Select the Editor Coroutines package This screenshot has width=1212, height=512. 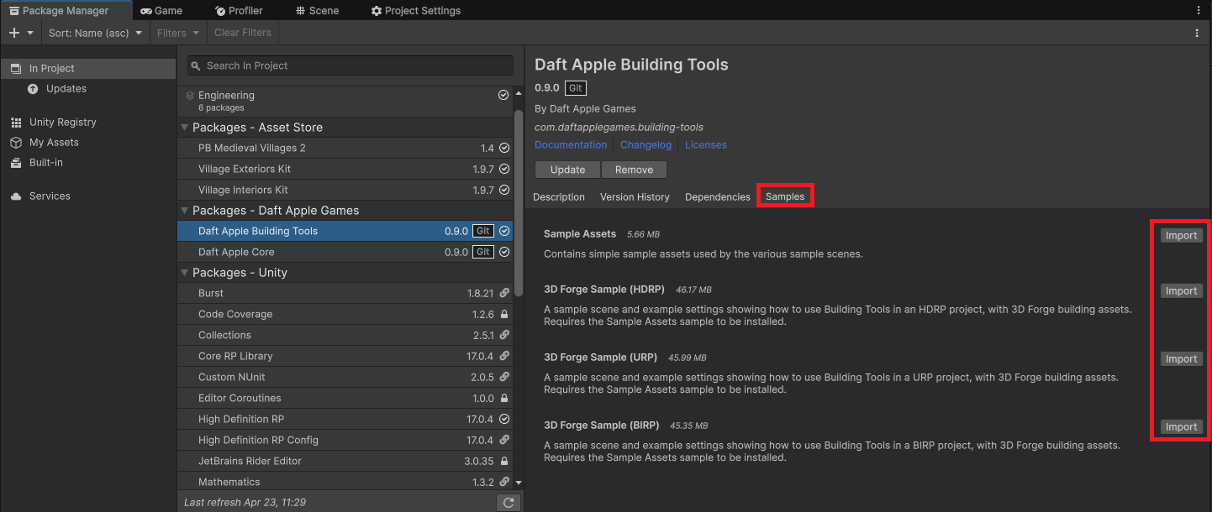click(x=345, y=398)
